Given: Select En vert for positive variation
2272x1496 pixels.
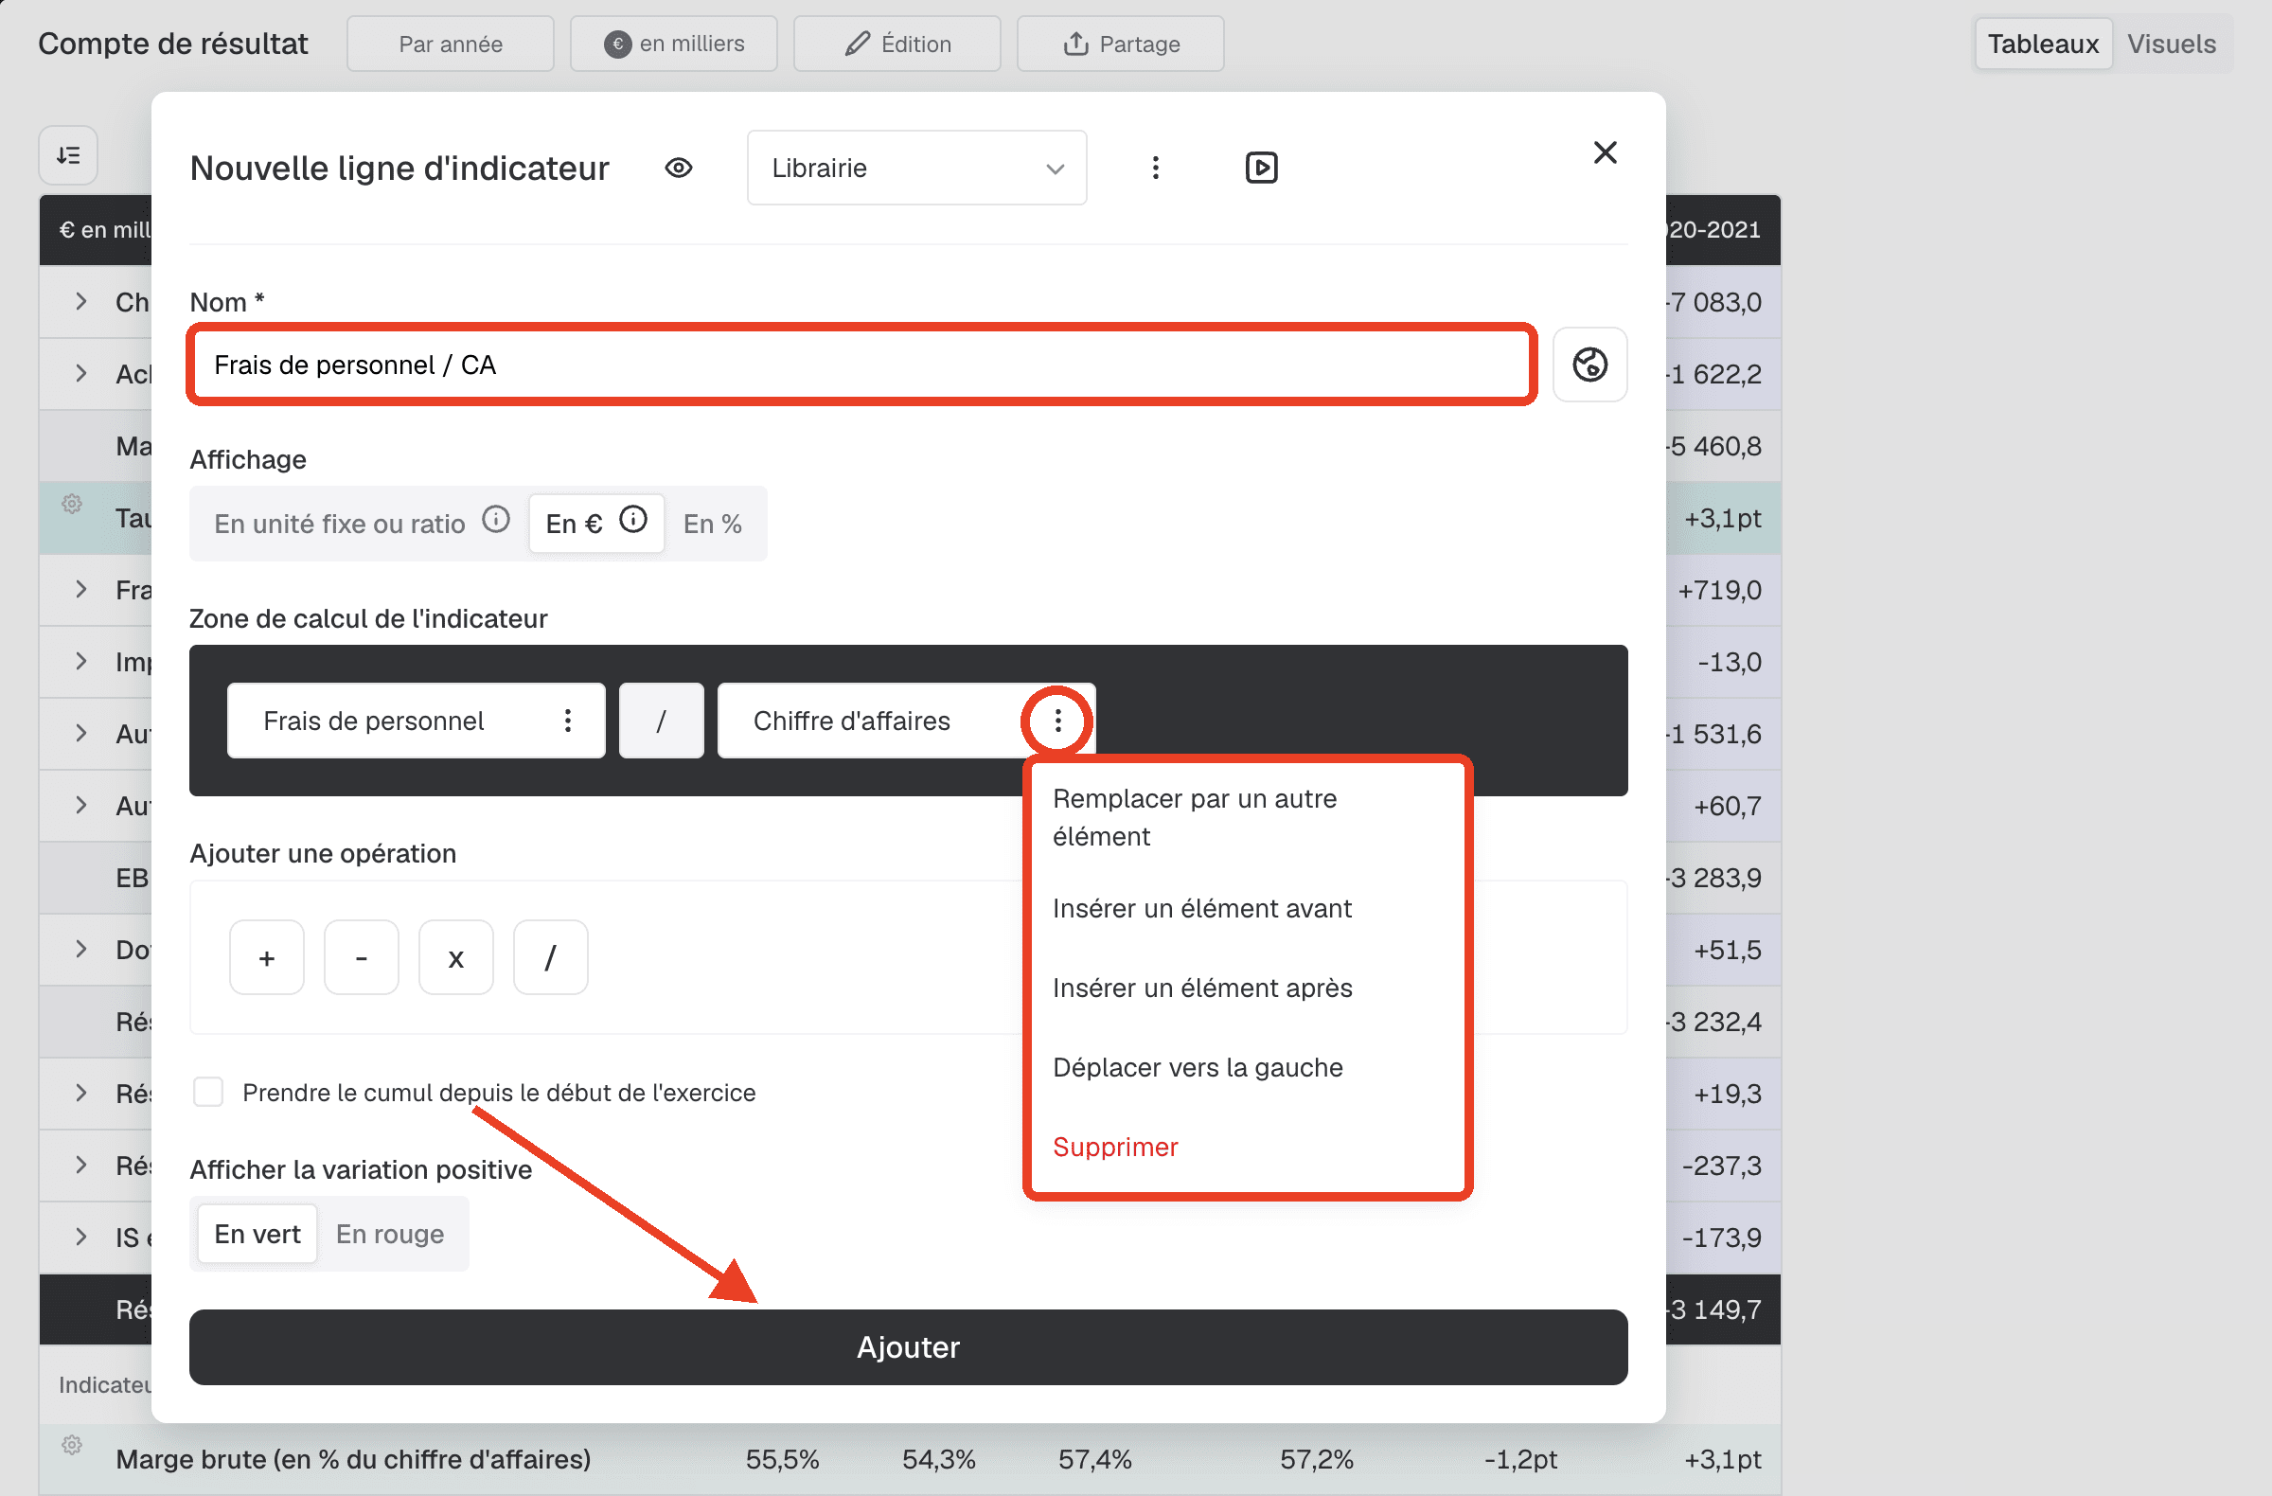Looking at the screenshot, I should click(257, 1235).
